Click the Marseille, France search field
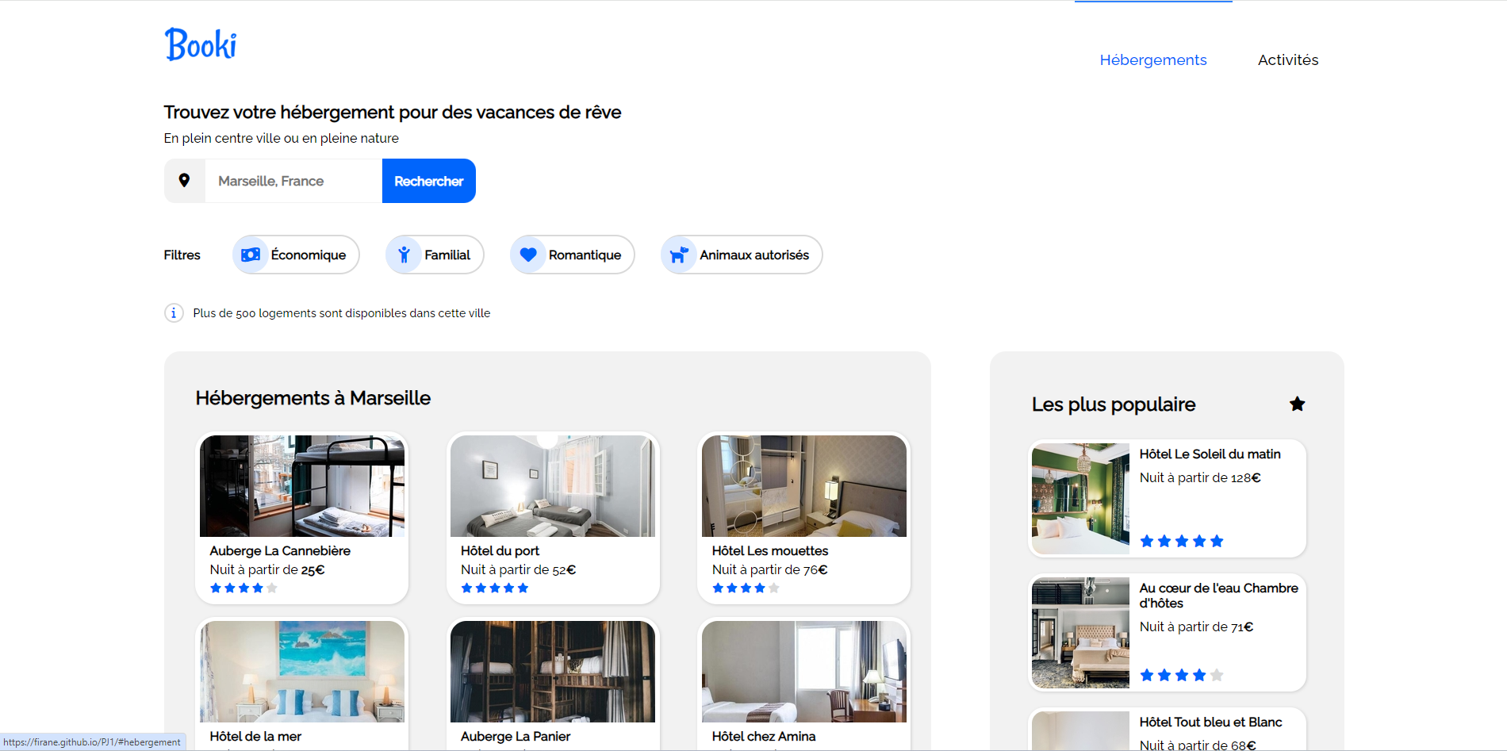 tap(293, 181)
